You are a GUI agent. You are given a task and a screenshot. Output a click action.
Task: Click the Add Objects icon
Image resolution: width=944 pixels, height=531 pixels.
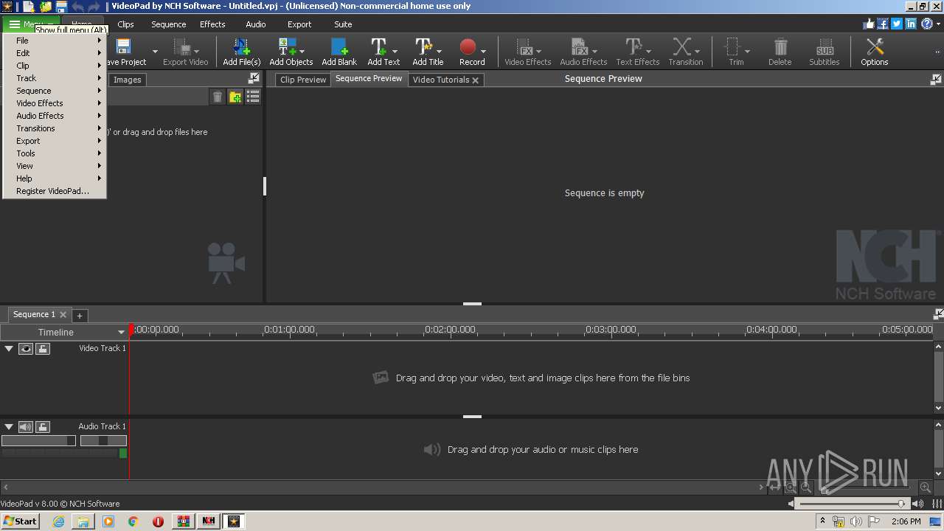click(286, 47)
